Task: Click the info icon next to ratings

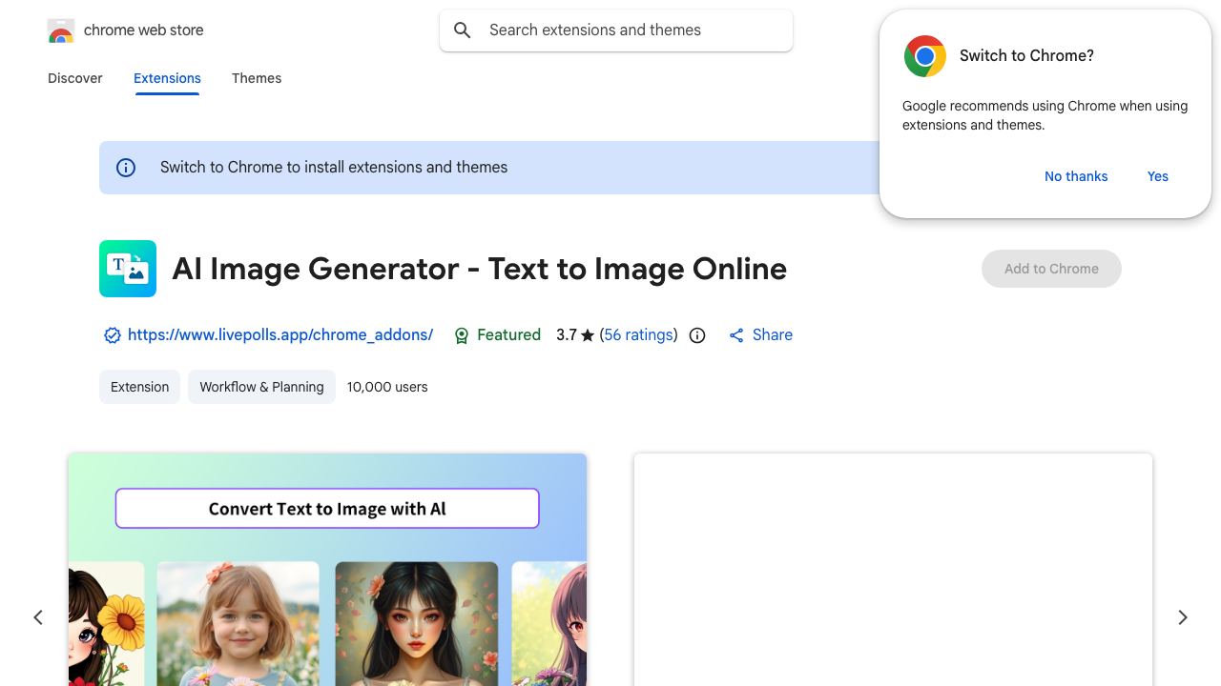Action: [697, 335]
